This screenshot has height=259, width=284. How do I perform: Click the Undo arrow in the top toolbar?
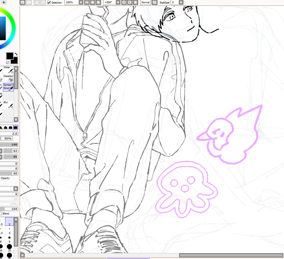[x=23, y=2]
